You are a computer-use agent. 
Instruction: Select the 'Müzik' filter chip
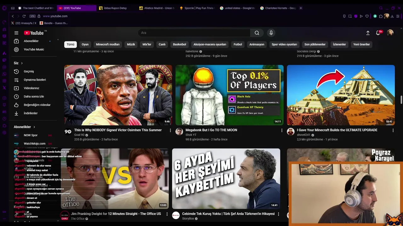(x=131, y=44)
